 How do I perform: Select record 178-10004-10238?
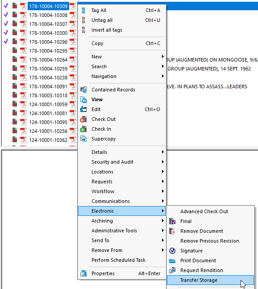pos(48,78)
